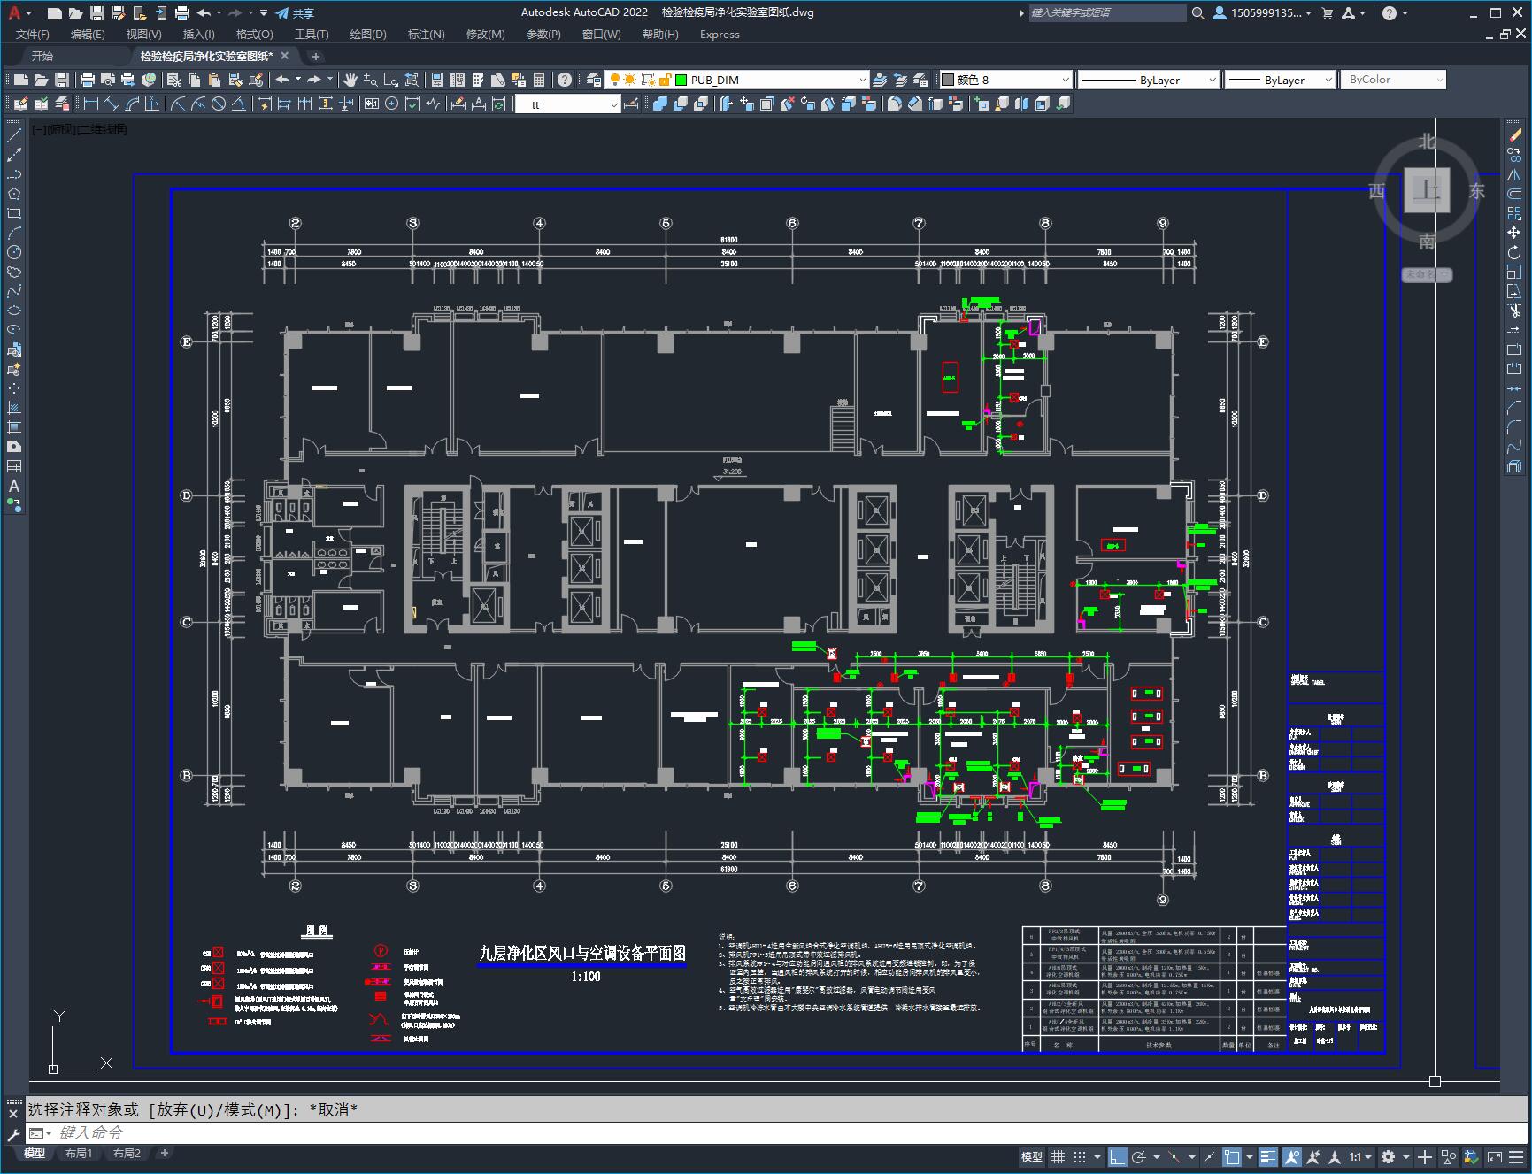Click the 共享 share button

(295, 13)
